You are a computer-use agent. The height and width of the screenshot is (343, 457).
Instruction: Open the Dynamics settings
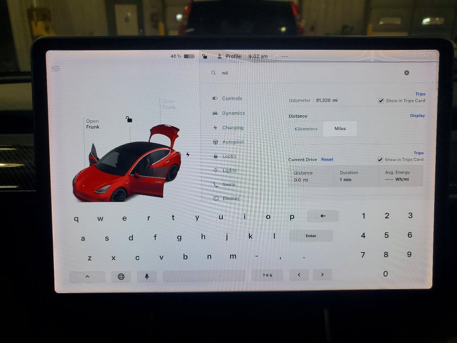click(x=233, y=113)
